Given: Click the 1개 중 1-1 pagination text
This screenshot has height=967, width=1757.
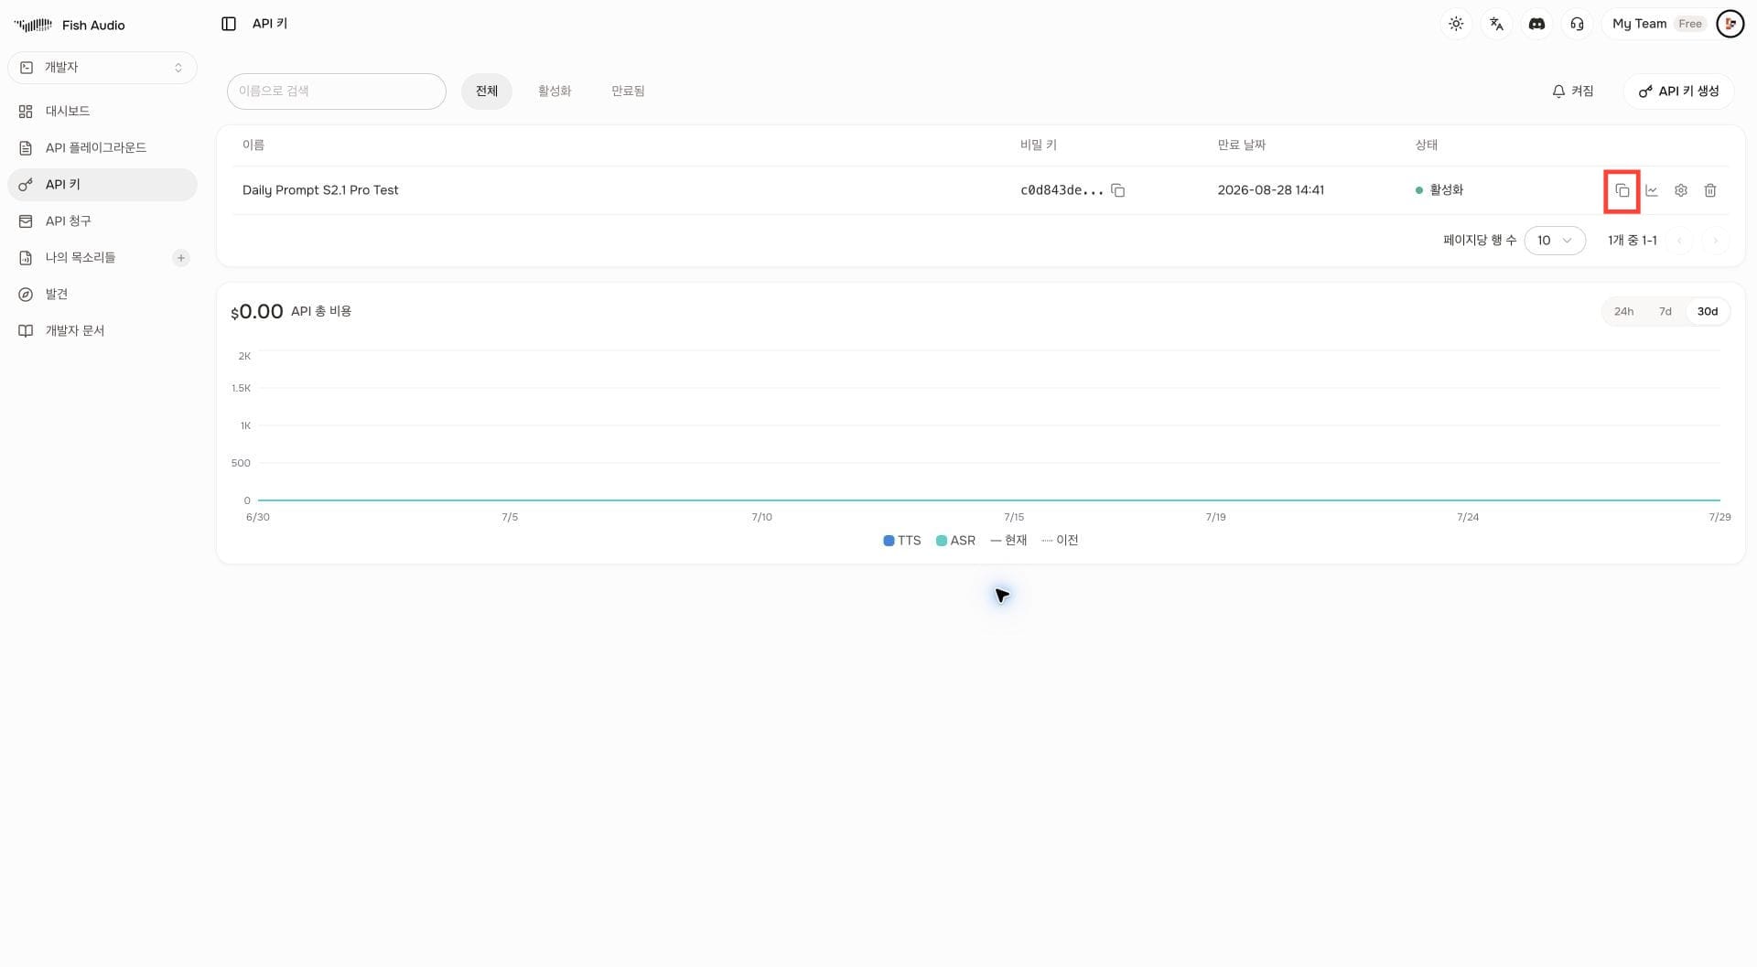Looking at the screenshot, I should point(1632,241).
